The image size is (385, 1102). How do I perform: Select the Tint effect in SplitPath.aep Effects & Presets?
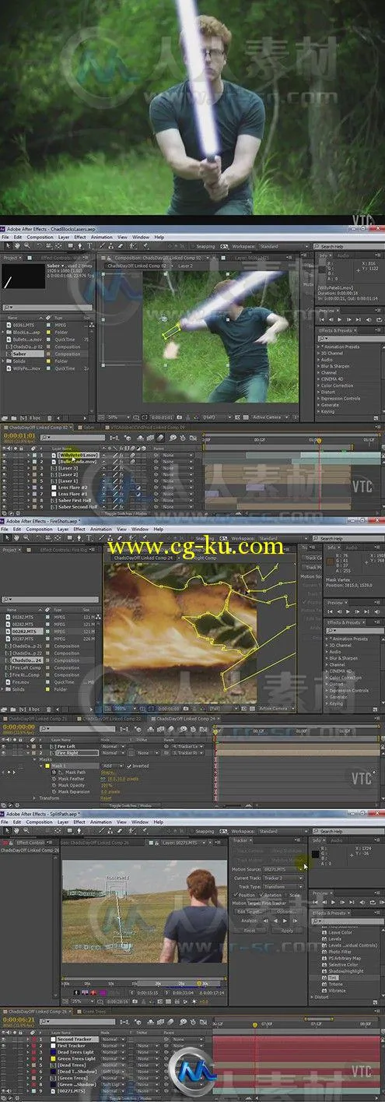point(333,977)
